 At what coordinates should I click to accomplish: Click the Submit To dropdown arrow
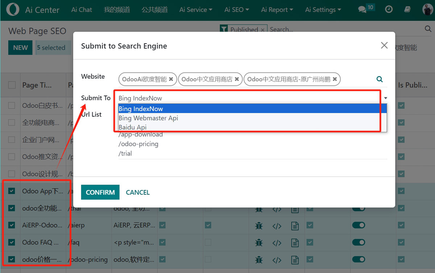[x=386, y=98]
